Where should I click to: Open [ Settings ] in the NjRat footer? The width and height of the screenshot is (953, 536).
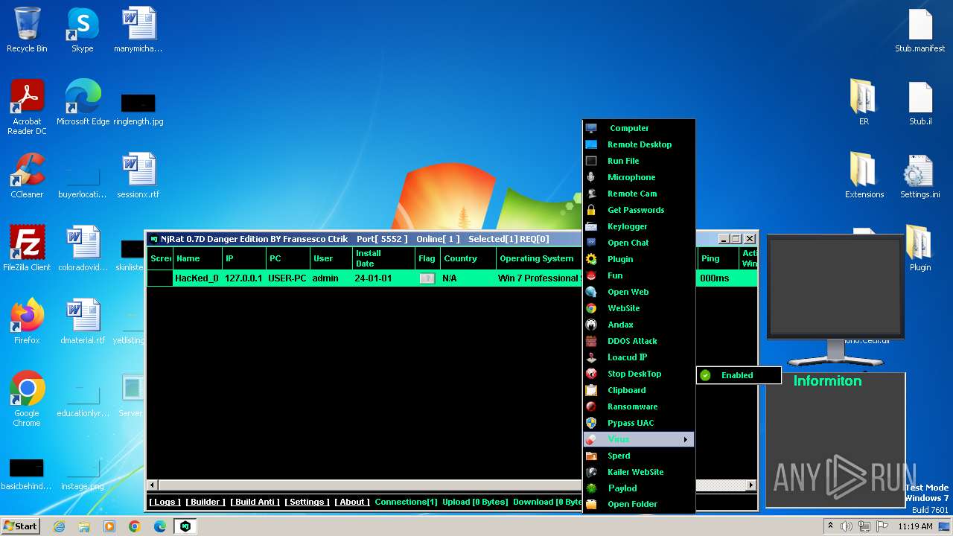click(307, 502)
